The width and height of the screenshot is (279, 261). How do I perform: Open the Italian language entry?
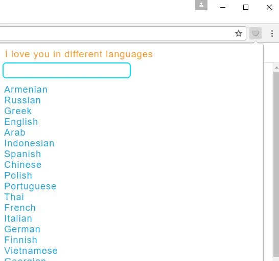point(18,219)
